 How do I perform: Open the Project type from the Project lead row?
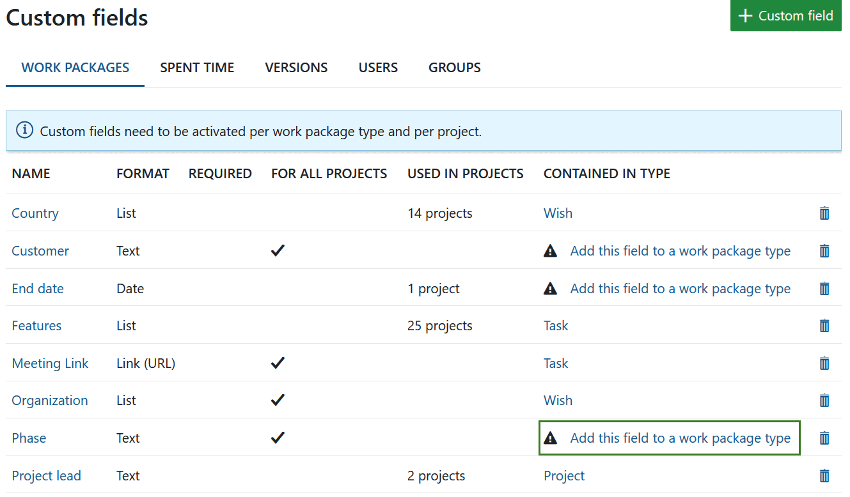[x=563, y=475]
